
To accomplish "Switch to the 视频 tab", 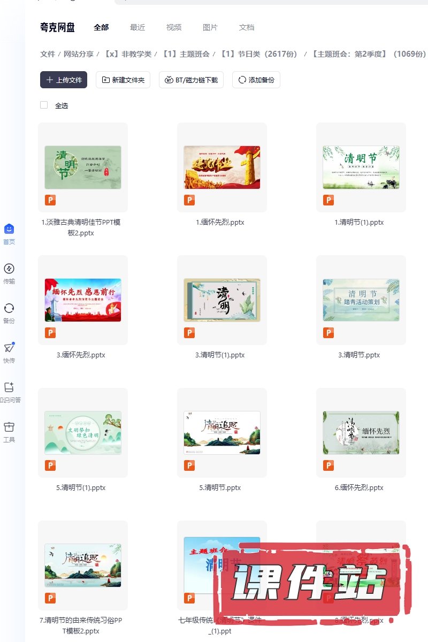I will click(x=174, y=27).
